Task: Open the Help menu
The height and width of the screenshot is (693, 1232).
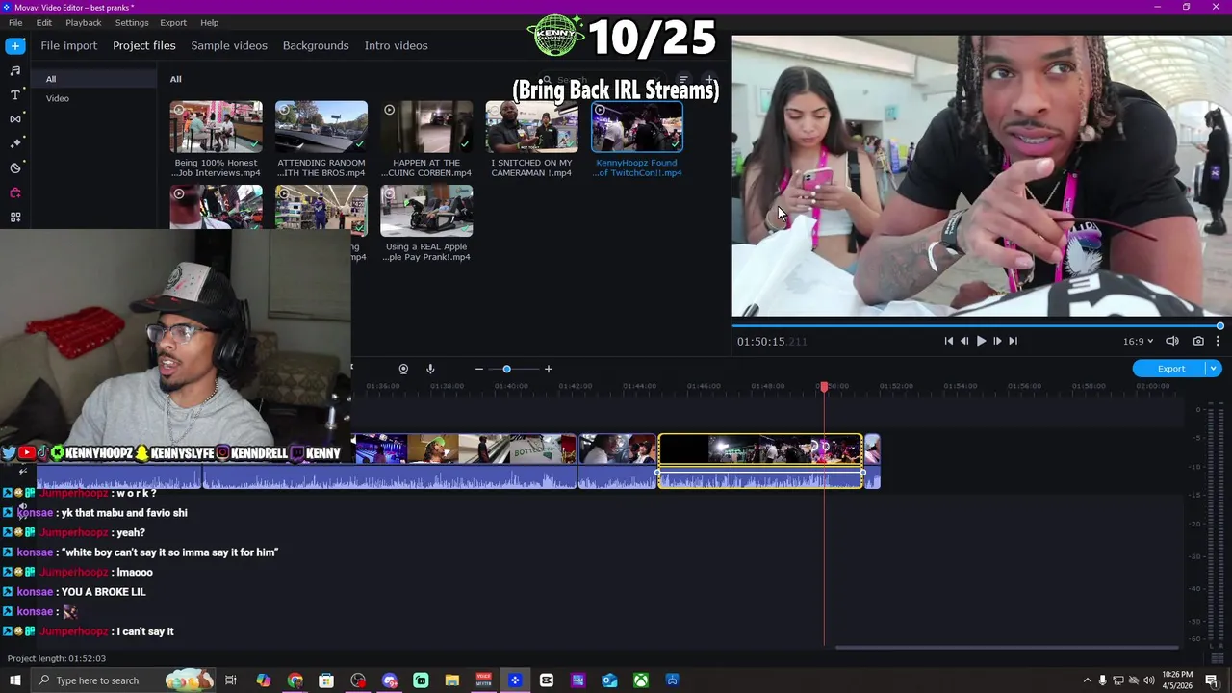Action: (x=209, y=22)
